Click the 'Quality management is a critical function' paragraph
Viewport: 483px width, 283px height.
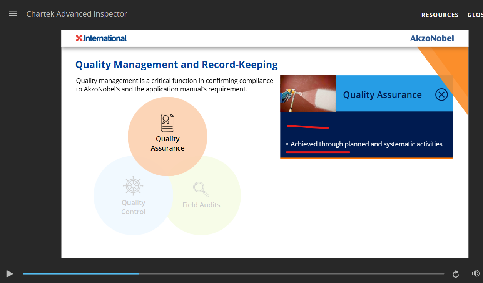175,85
